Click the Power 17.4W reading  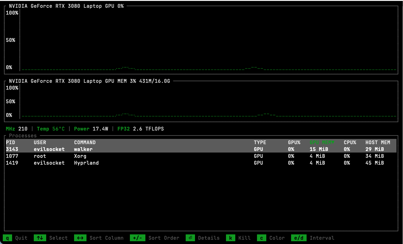[91, 129]
